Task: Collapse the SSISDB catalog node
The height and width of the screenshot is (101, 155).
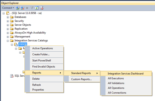Action: tap(12, 45)
